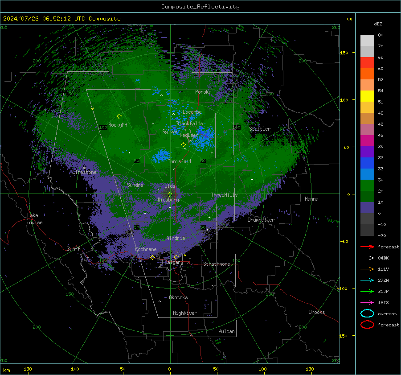Click the red swatch in dBZ bar

pyautogui.click(x=367, y=63)
